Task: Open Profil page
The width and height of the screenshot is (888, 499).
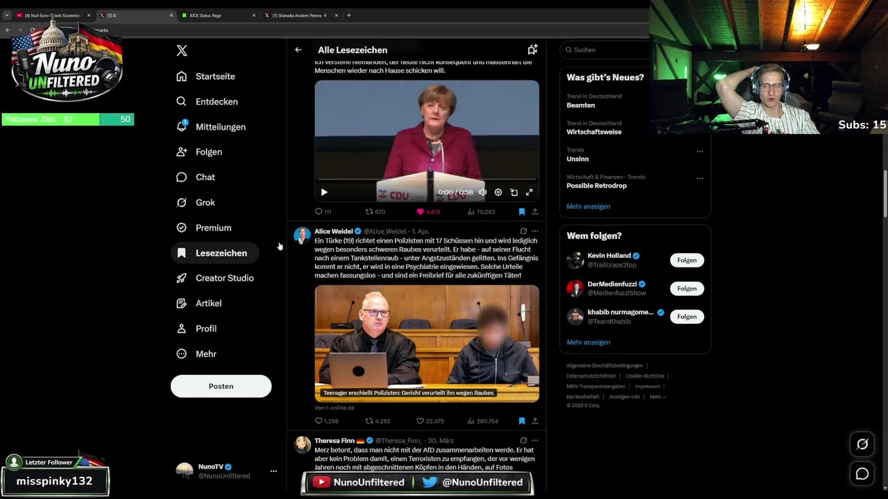Action: [x=196, y=329]
